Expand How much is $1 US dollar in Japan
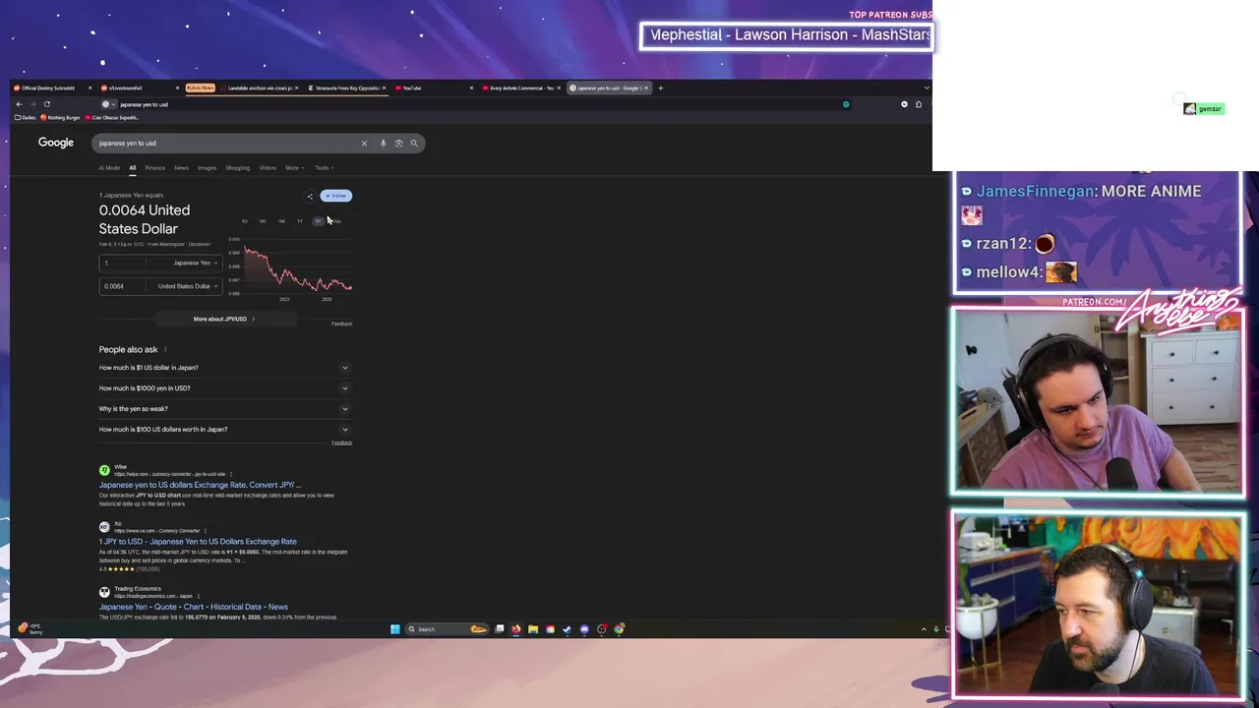 click(x=225, y=368)
